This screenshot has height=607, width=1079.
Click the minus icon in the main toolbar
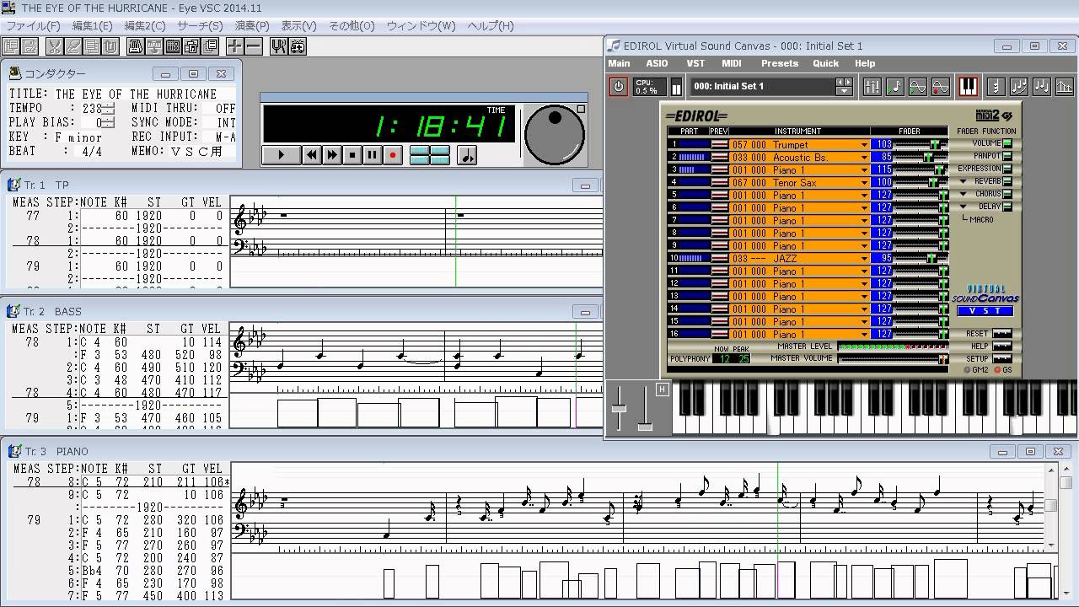[x=254, y=46]
